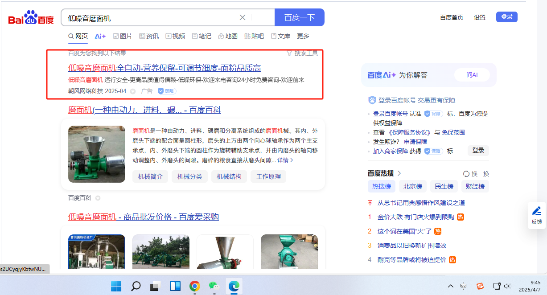Open hot topic 金价大跌 有门店火爆到限购
Screen dimensions: 547x295
pyautogui.click(x=416, y=217)
